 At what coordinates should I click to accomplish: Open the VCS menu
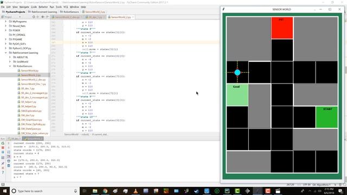click(66, 7)
